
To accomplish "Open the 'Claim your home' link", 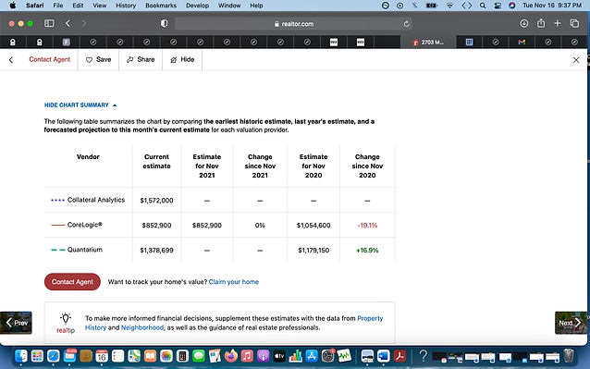I will pos(234,282).
